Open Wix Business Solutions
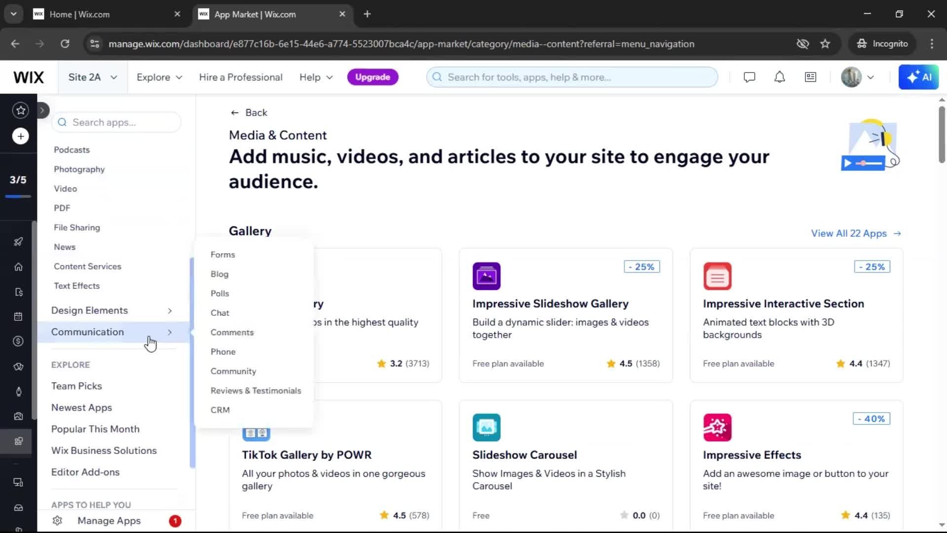 104,451
